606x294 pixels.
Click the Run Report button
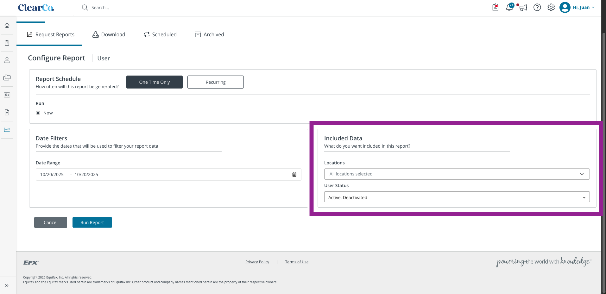(92, 222)
